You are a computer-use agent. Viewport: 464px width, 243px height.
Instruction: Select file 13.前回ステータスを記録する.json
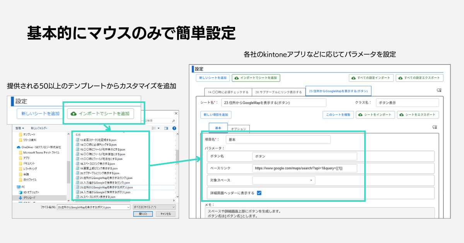click(98, 140)
